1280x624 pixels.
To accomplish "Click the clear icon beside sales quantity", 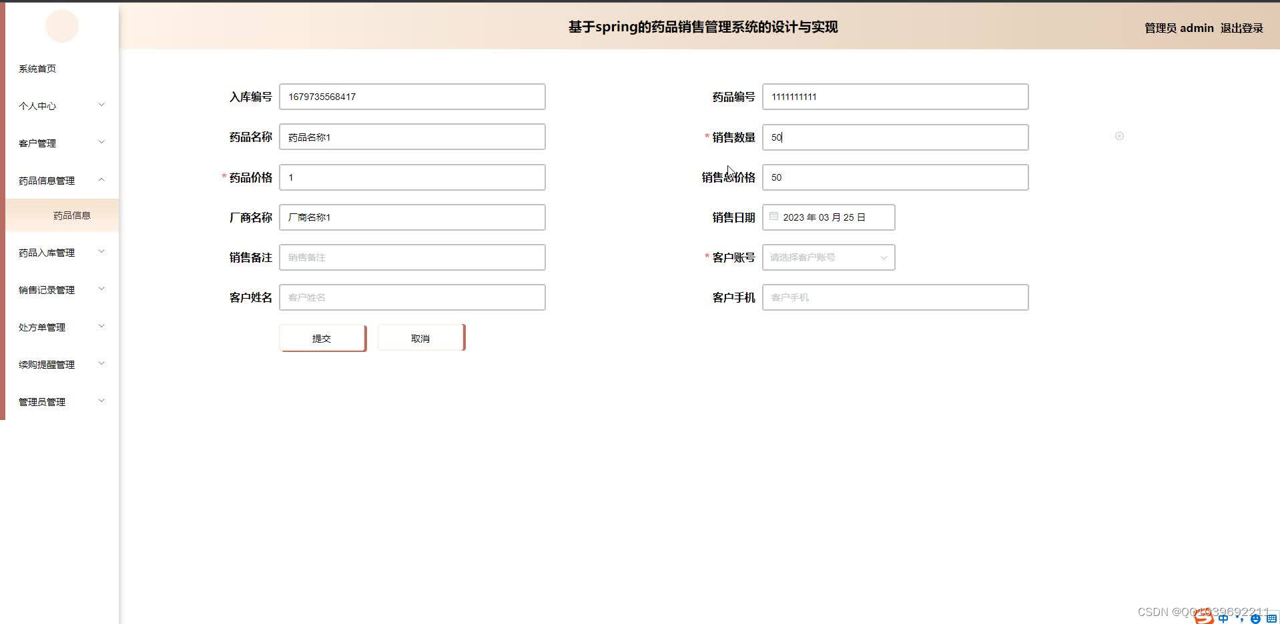I will (1119, 136).
